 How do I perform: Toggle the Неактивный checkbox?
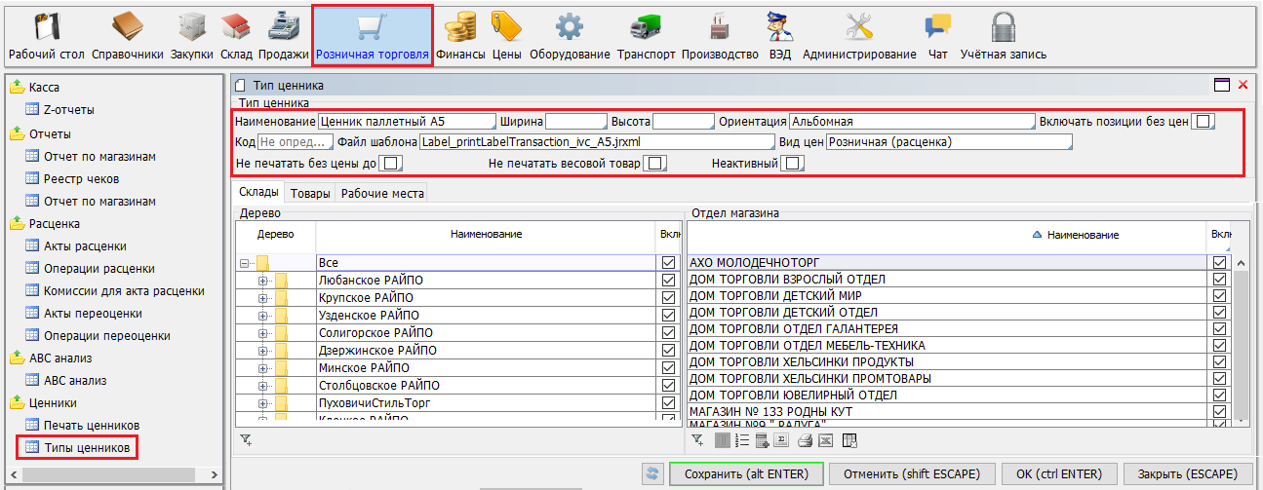click(x=792, y=163)
